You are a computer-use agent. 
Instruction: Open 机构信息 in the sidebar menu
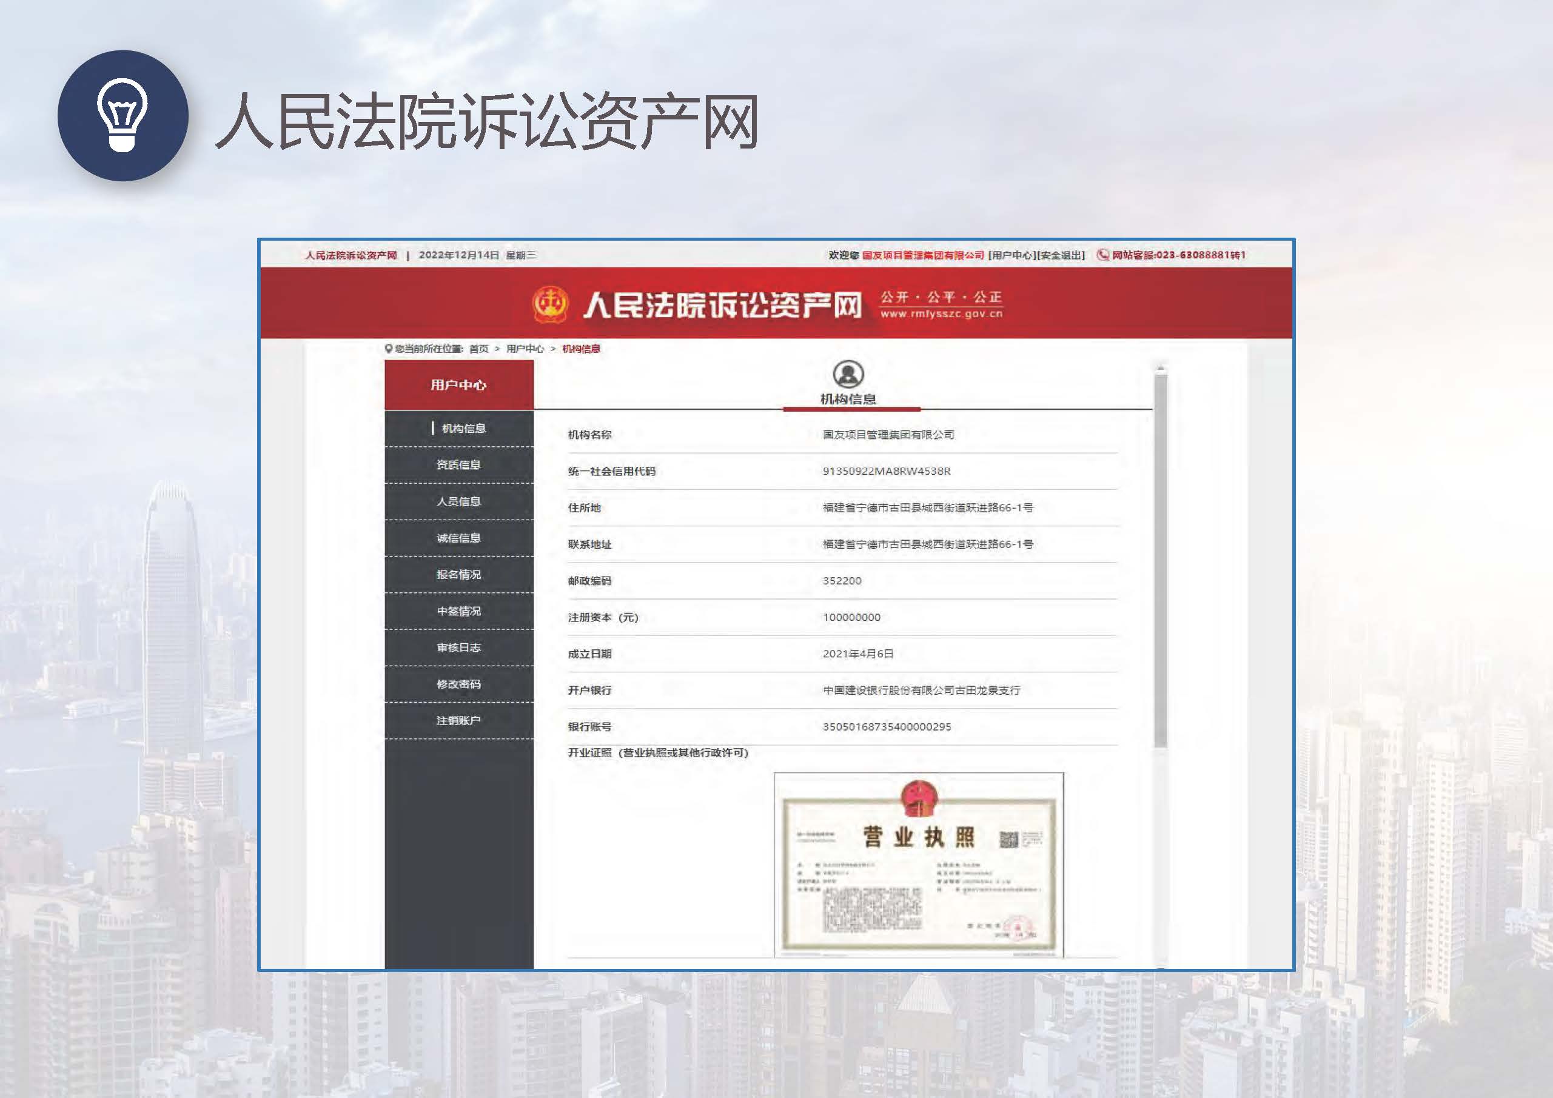pyautogui.click(x=459, y=428)
